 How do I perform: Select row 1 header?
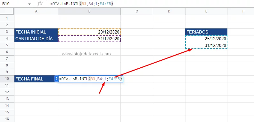click(x=7, y=19)
